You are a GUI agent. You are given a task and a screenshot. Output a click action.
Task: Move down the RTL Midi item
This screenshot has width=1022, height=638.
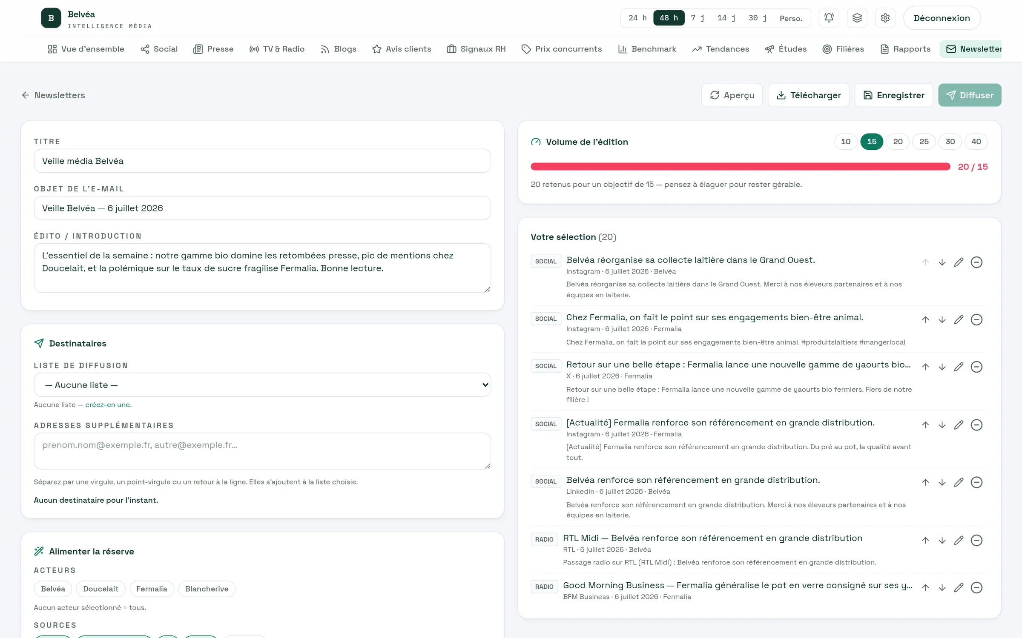(942, 541)
